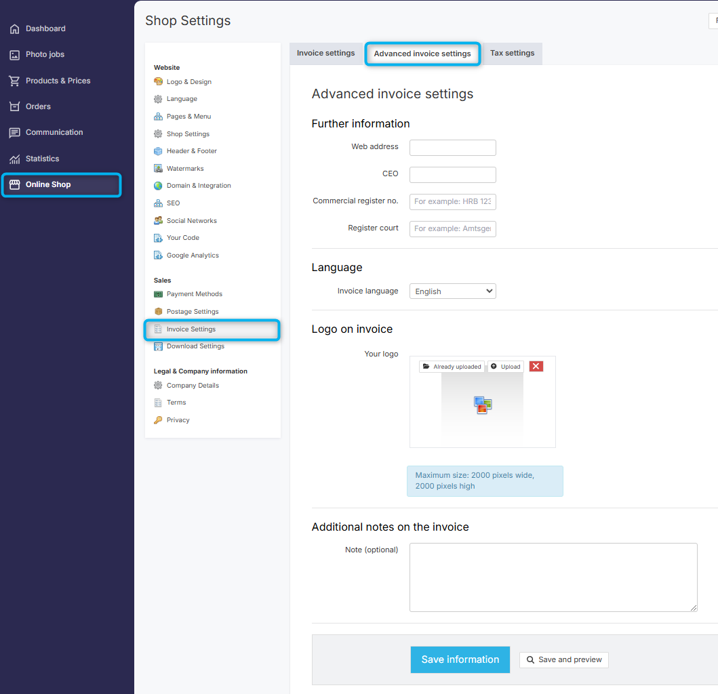The height and width of the screenshot is (694, 718).
Task: Open the Invoice language dropdown
Action: tap(452, 291)
